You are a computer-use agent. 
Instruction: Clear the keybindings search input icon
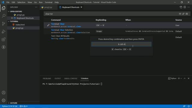[187, 14]
